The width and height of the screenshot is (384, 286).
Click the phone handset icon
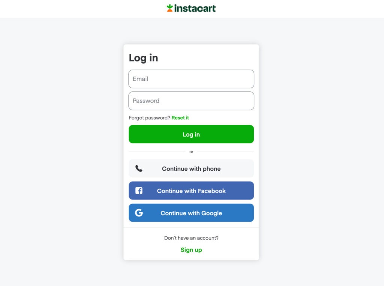click(x=139, y=168)
